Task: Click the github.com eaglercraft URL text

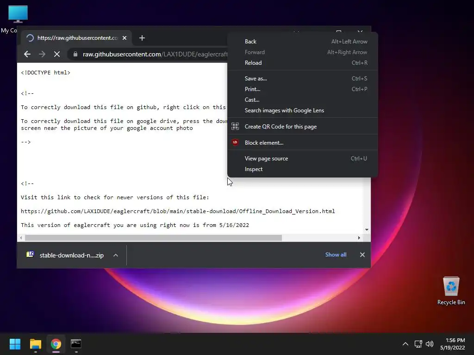Action: tap(178, 211)
